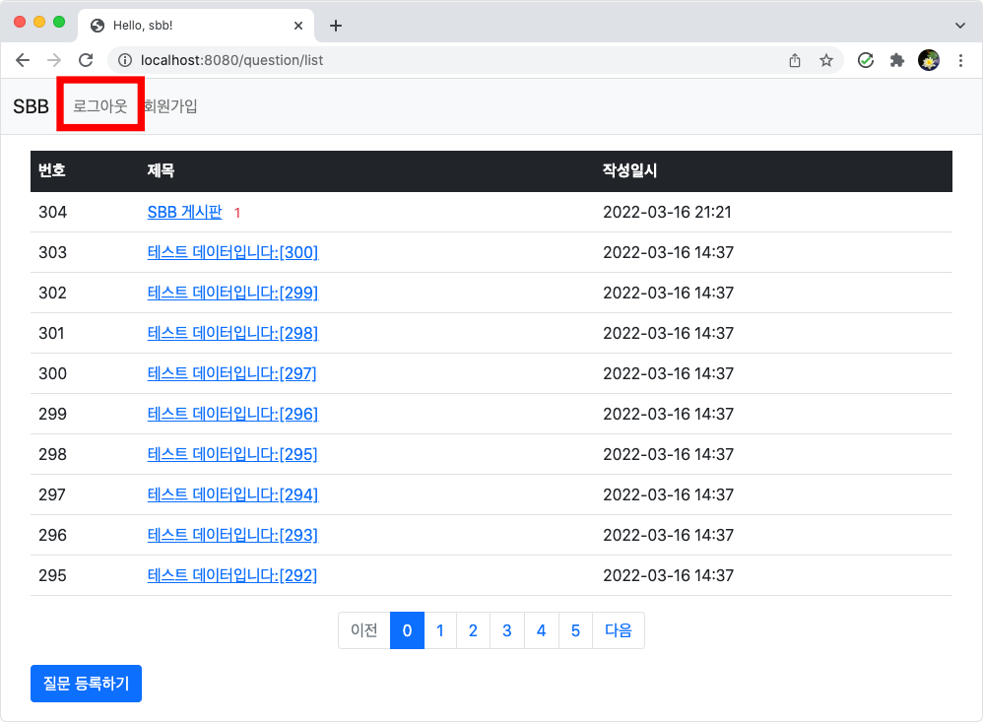Open the SBB 게시판 question link
The image size is (983, 722).
coord(184,212)
